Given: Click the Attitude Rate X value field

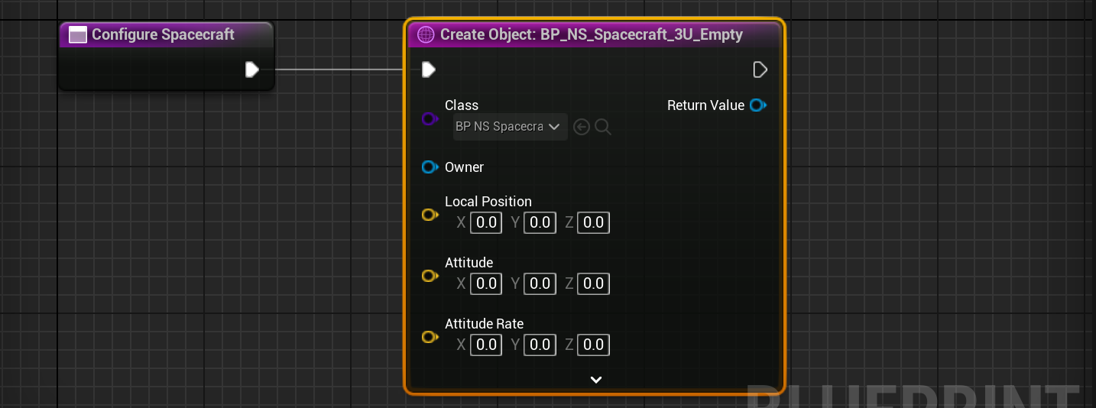Looking at the screenshot, I should [x=486, y=345].
